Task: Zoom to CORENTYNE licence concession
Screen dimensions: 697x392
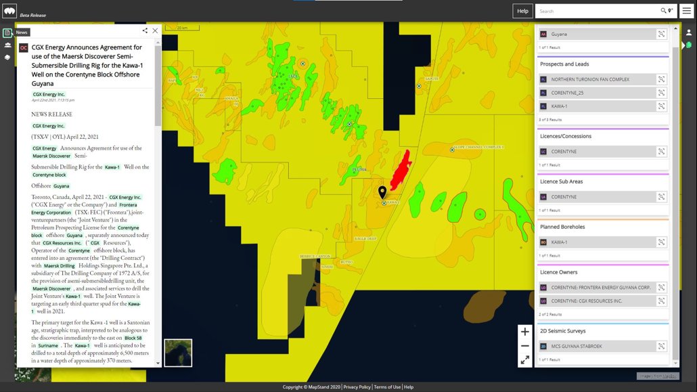Action: [x=661, y=151]
